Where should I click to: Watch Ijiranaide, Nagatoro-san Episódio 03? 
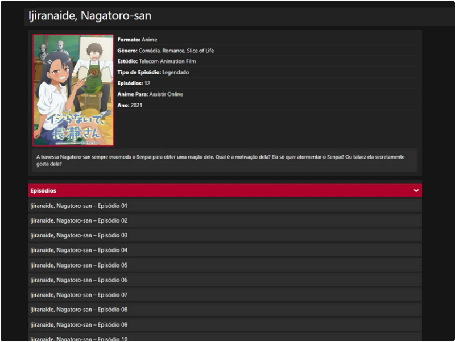79,235
